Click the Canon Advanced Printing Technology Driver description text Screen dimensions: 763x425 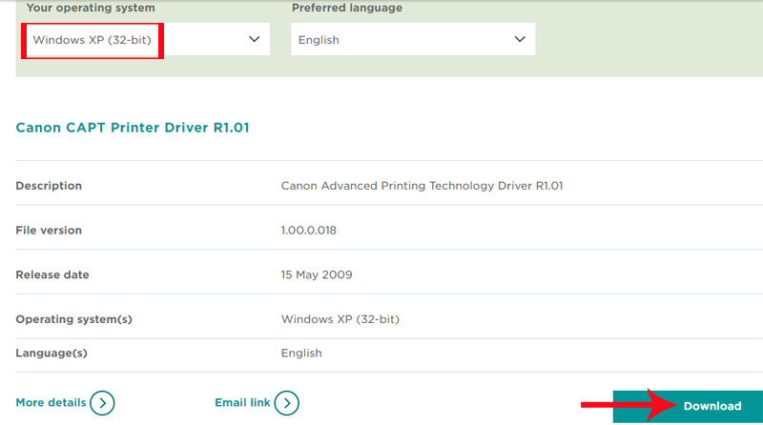422,186
